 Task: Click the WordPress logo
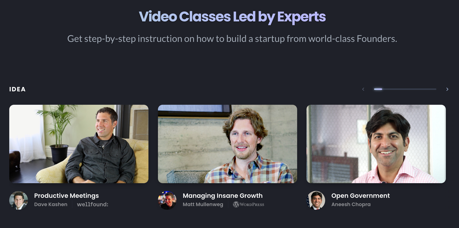(x=248, y=204)
